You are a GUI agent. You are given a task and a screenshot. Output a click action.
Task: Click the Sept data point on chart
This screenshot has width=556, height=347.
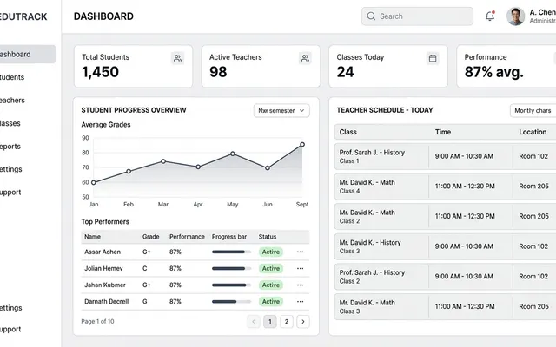click(302, 145)
